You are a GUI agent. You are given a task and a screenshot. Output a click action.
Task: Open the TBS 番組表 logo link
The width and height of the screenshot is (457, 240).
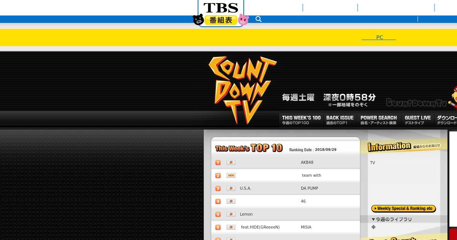[221, 13]
